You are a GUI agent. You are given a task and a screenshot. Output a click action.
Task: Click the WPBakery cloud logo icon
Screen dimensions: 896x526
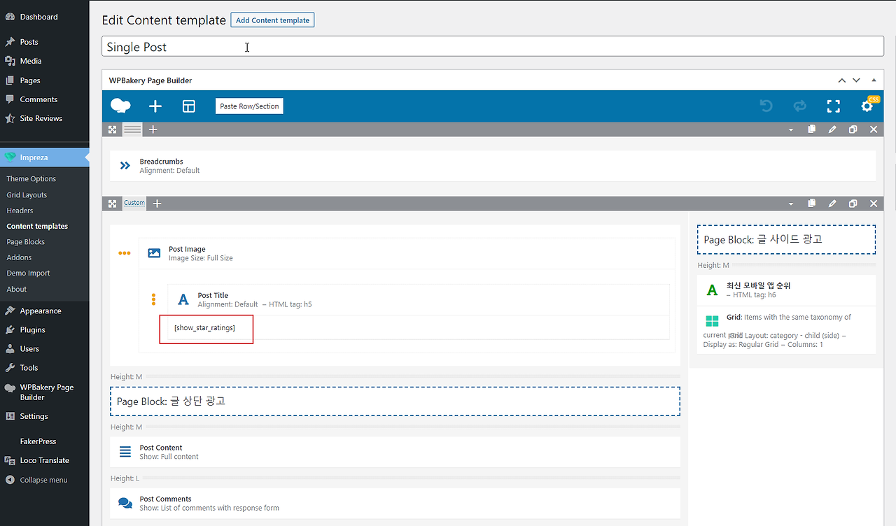120,106
